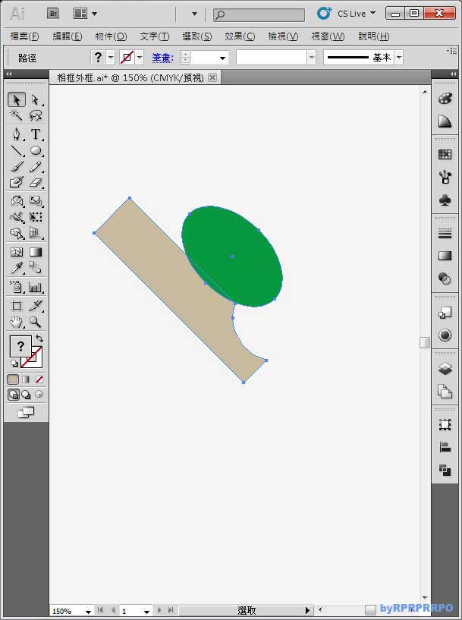Image resolution: width=462 pixels, height=620 pixels.
Task: Select the Free Transform tool
Action: tap(35, 217)
